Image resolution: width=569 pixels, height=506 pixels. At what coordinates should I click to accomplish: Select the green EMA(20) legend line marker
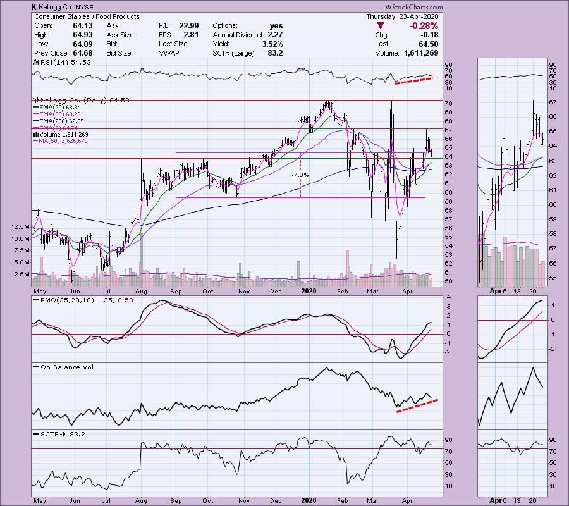36,108
